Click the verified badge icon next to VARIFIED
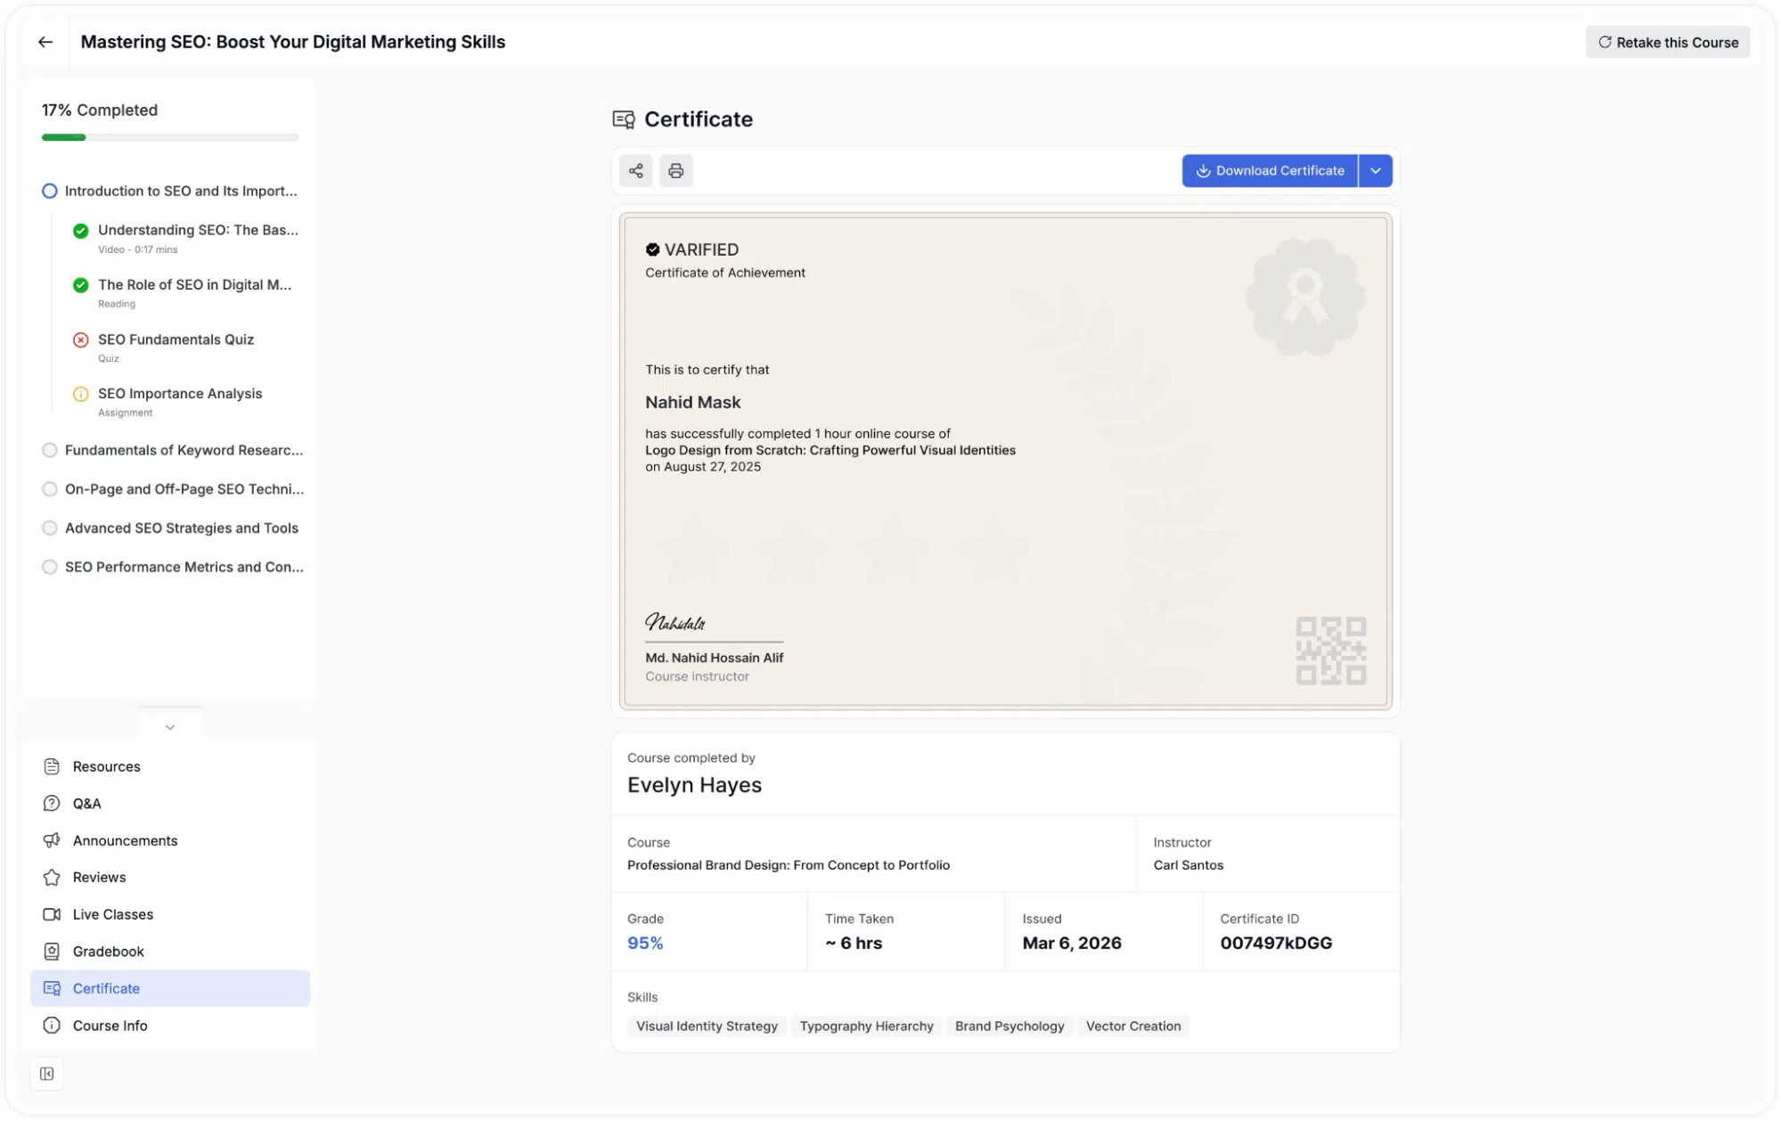Viewport: 1781px width, 1121px height. [652, 250]
